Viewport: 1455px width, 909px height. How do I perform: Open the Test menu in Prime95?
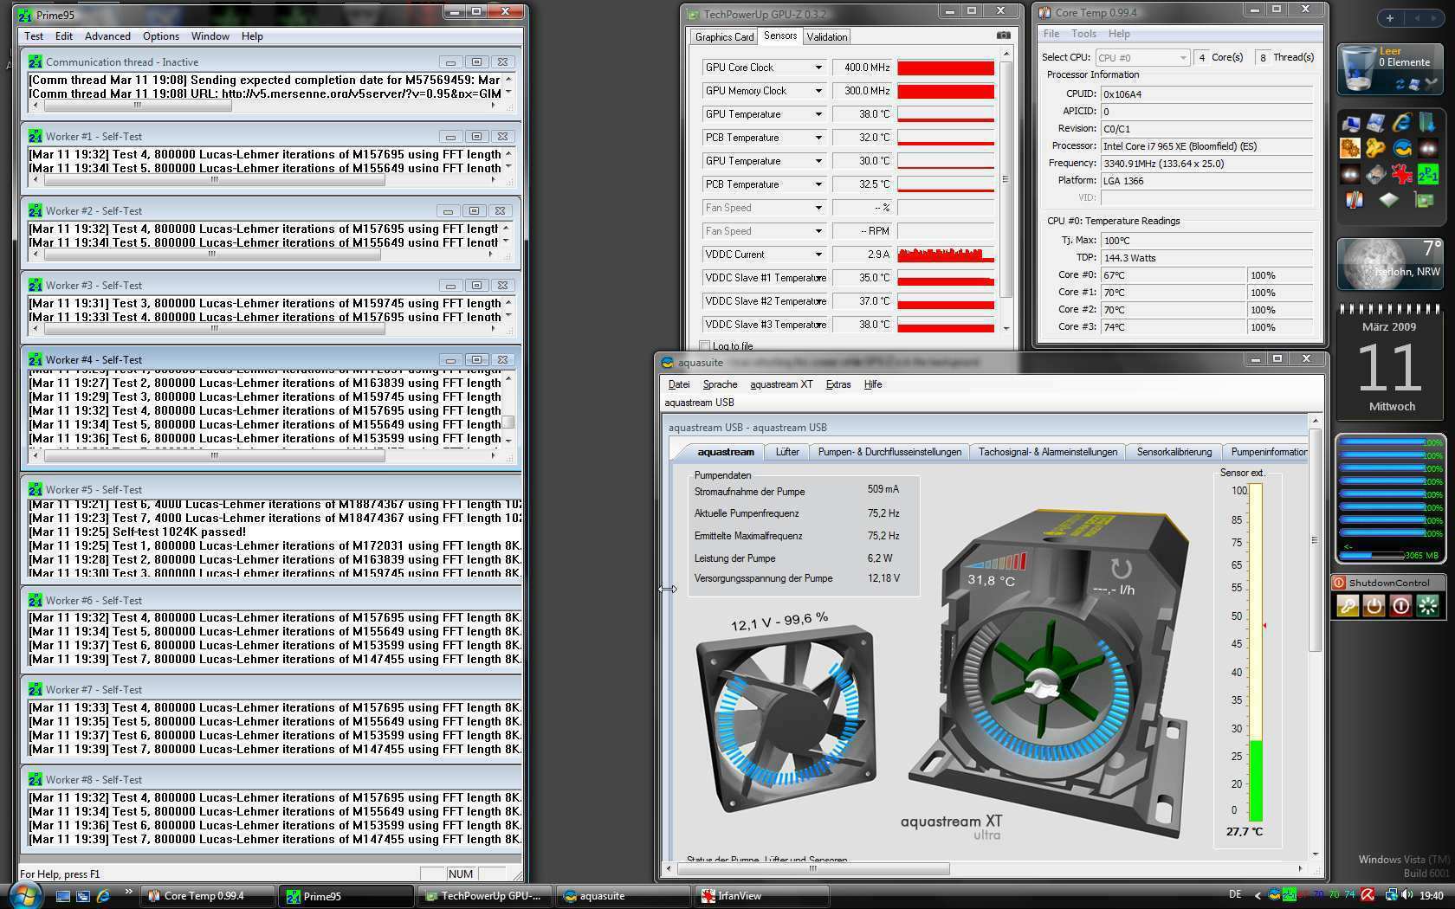coord(34,36)
